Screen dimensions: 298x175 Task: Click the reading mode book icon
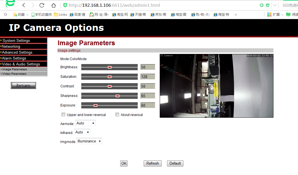tap(288, 15)
